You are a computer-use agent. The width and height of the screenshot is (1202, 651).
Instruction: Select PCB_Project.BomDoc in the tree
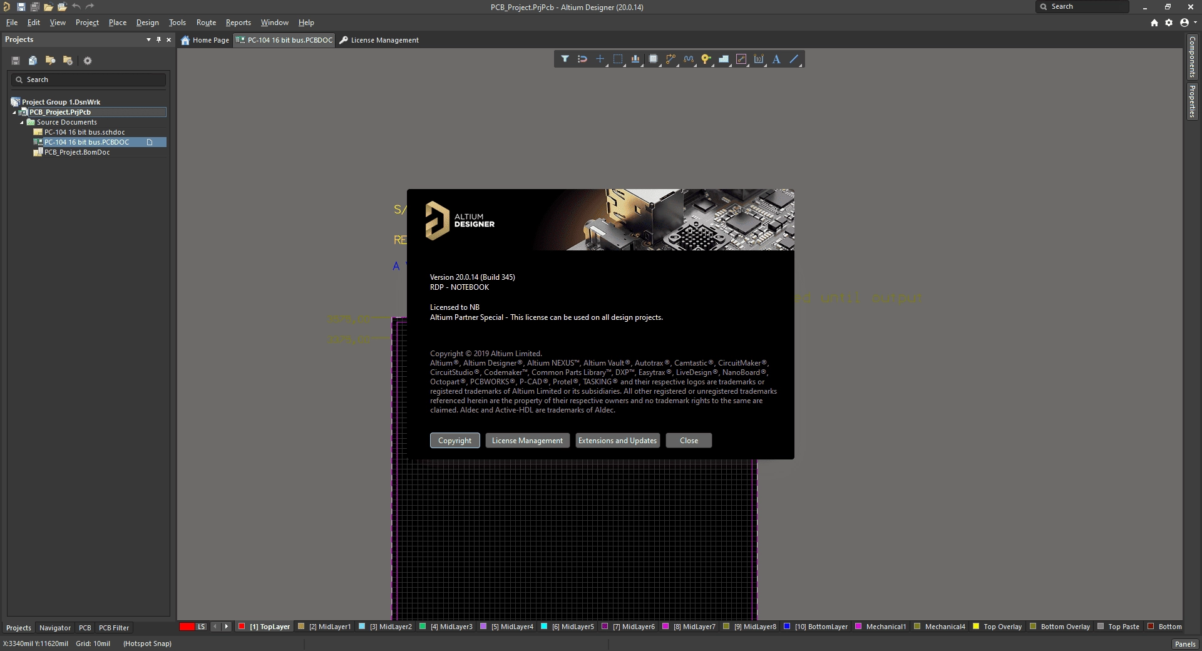(77, 152)
